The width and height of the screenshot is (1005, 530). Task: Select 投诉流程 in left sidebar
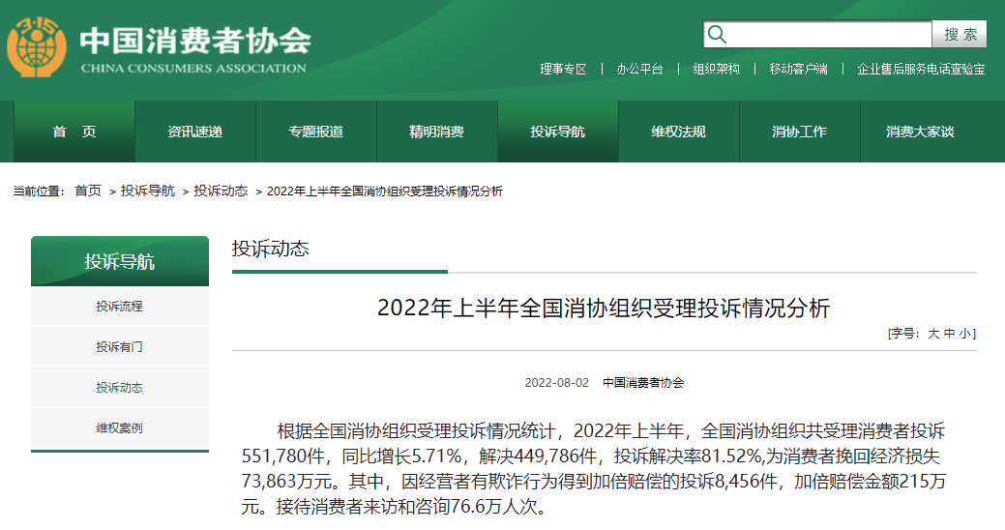click(x=119, y=307)
